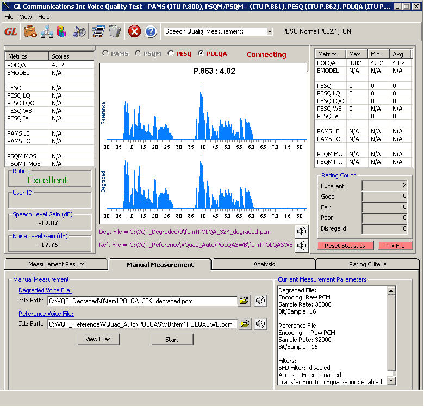Open the View menu

point(26,17)
